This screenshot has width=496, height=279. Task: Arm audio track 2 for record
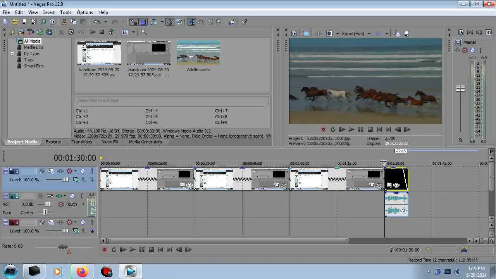pyautogui.click(x=41, y=196)
